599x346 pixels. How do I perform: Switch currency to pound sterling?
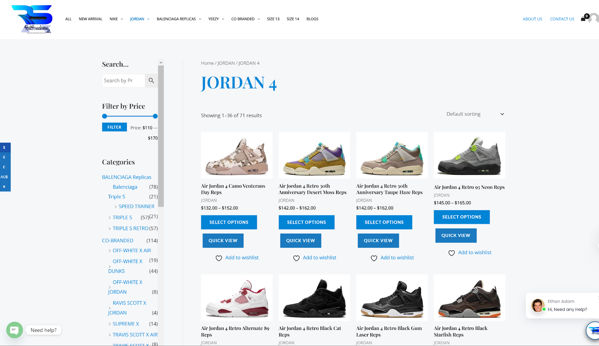(4, 167)
